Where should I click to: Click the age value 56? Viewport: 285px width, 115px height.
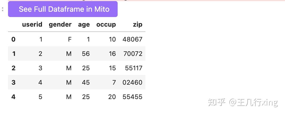click(86, 54)
